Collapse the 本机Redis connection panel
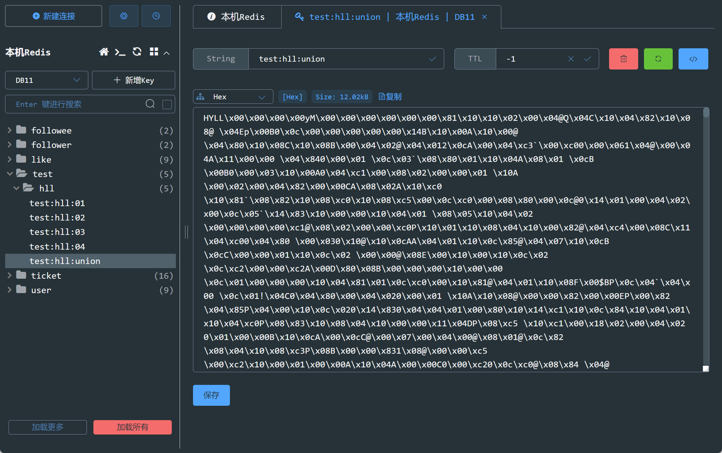This screenshot has width=722, height=453. pyautogui.click(x=167, y=53)
